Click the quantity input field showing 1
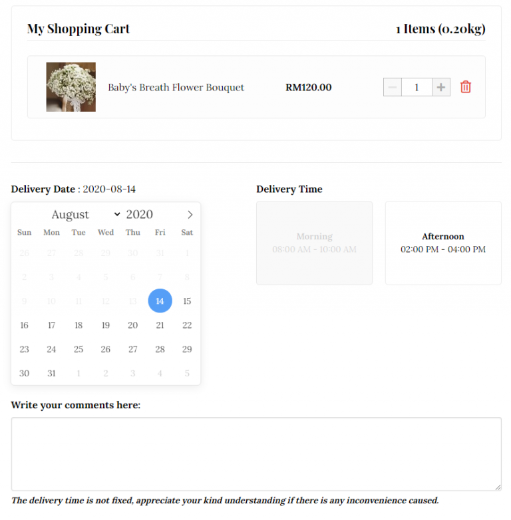Viewport: 511px width, 520px height. (417, 87)
